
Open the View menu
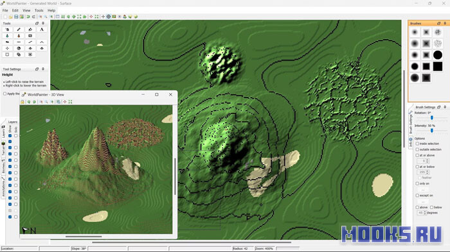[x=26, y=10]
